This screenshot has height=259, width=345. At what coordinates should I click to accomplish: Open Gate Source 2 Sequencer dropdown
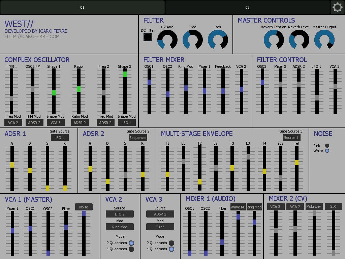point(138,138)
